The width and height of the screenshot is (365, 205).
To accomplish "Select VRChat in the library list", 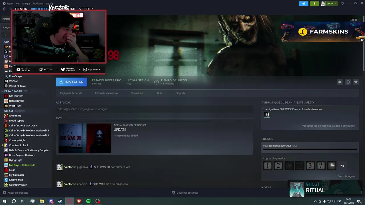I will coord(13,81).
